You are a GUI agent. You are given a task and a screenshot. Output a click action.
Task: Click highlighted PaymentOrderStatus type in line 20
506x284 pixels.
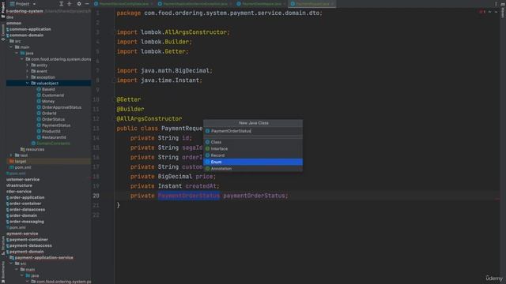coord(189,196)
